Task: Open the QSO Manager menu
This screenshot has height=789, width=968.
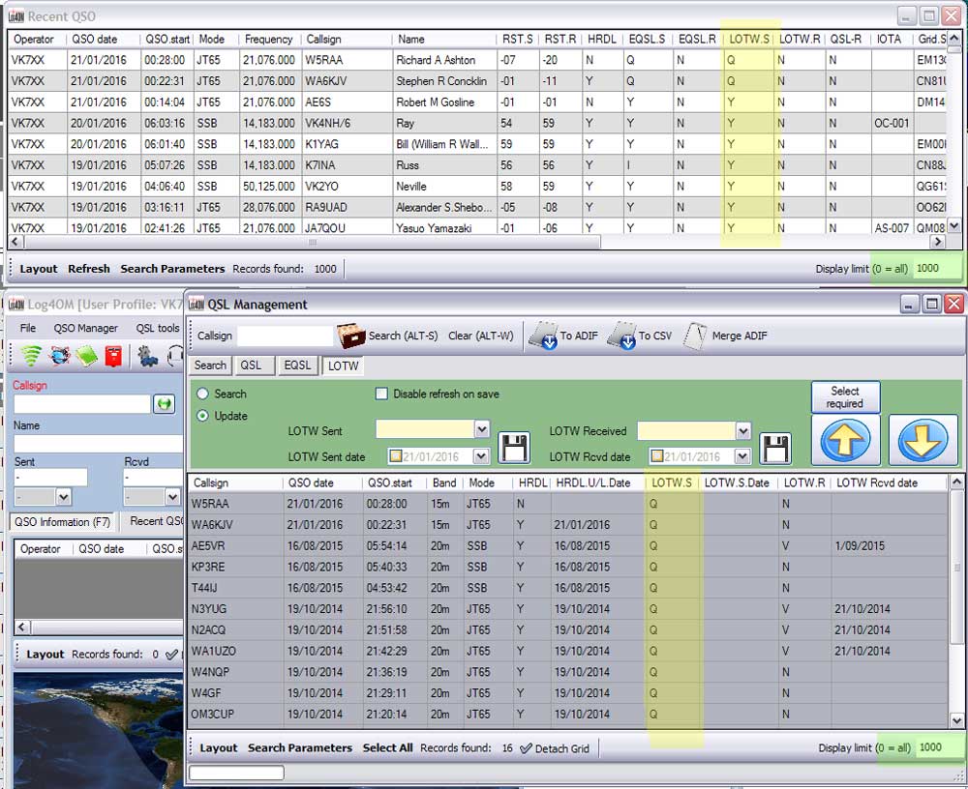Action: [x=86, y=328]
